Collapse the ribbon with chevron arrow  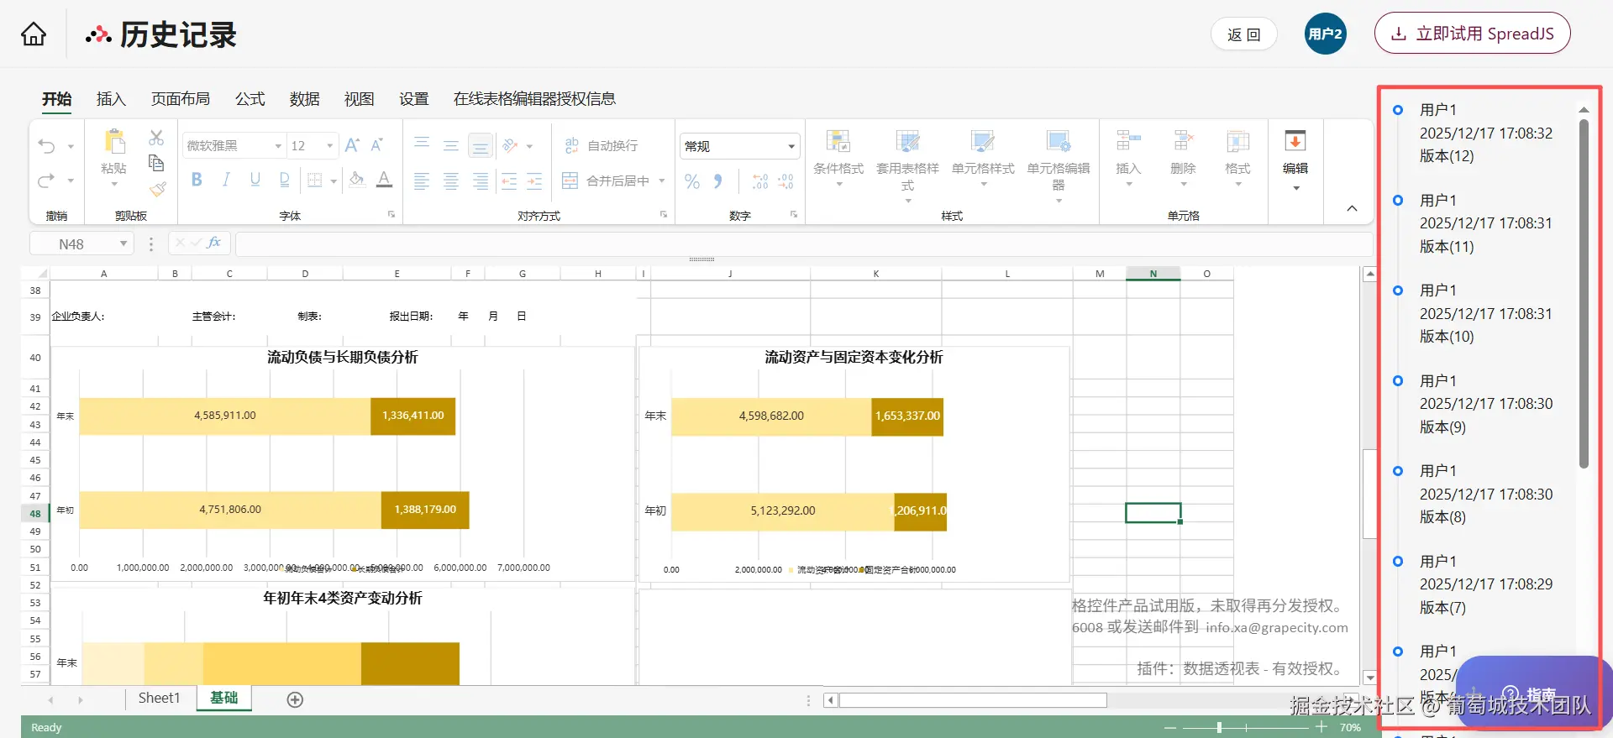click(x=1352, y=208)
